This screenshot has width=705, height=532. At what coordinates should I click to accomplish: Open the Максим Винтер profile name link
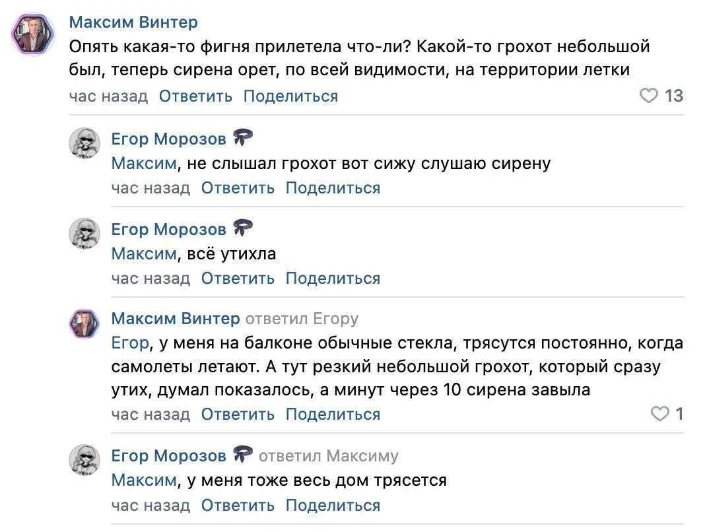coord(133,22)
